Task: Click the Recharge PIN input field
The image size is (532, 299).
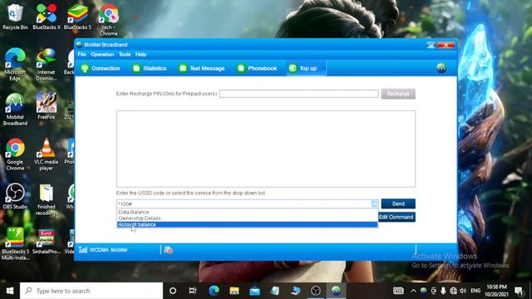Action: pos(299,94)
